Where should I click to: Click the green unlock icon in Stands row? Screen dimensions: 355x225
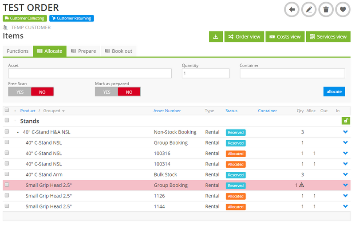click(346, 121)
